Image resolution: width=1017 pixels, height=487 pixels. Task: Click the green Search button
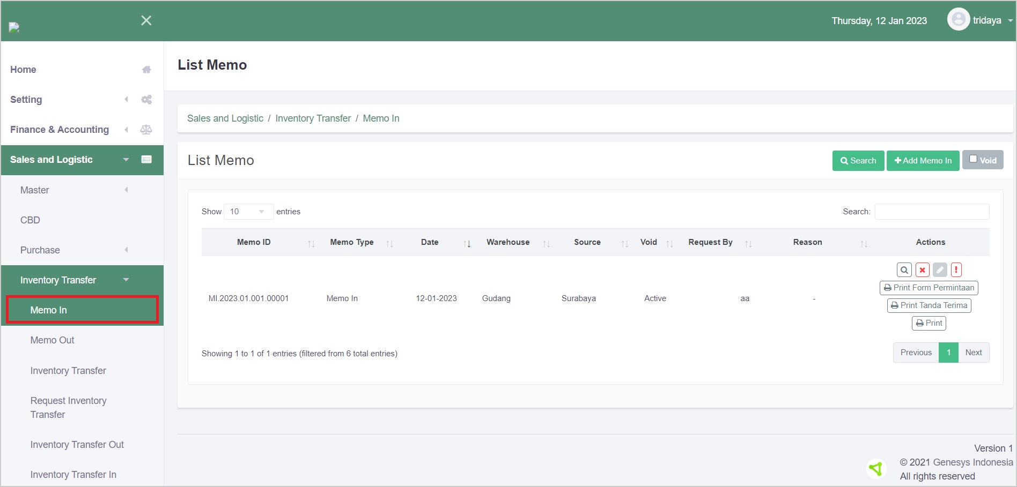[x=858, y=161]
